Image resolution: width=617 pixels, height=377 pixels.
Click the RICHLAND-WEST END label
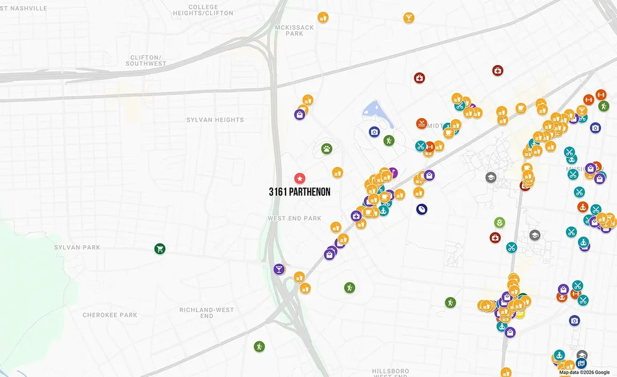pos(207,313)
